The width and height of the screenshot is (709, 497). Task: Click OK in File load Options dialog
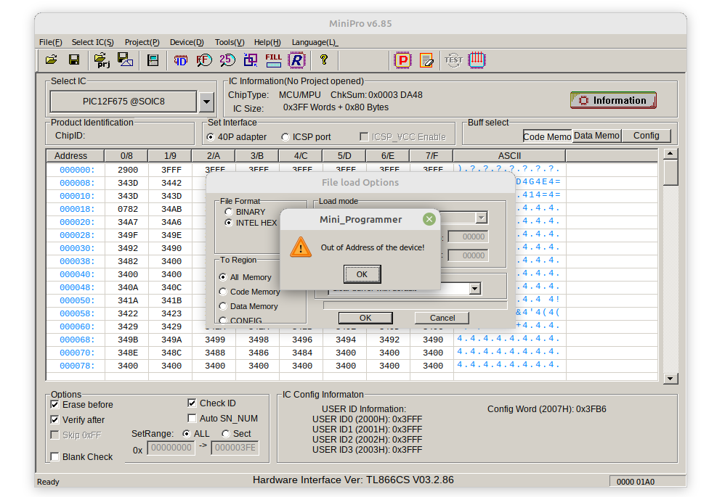pos(365,318)
